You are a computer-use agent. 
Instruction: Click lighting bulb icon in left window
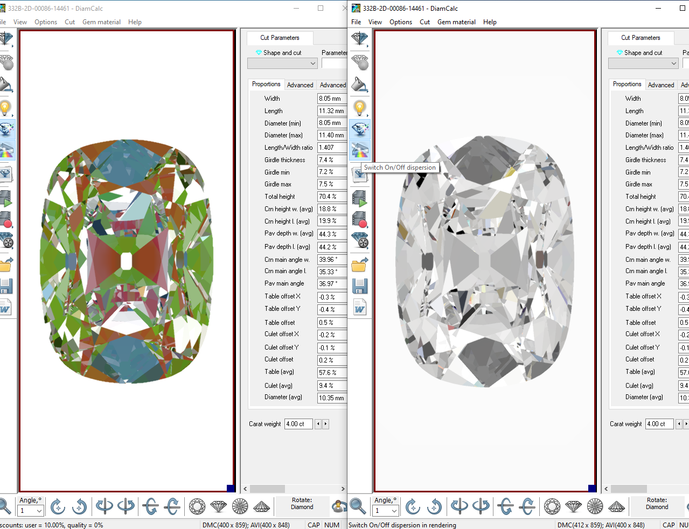5,108
